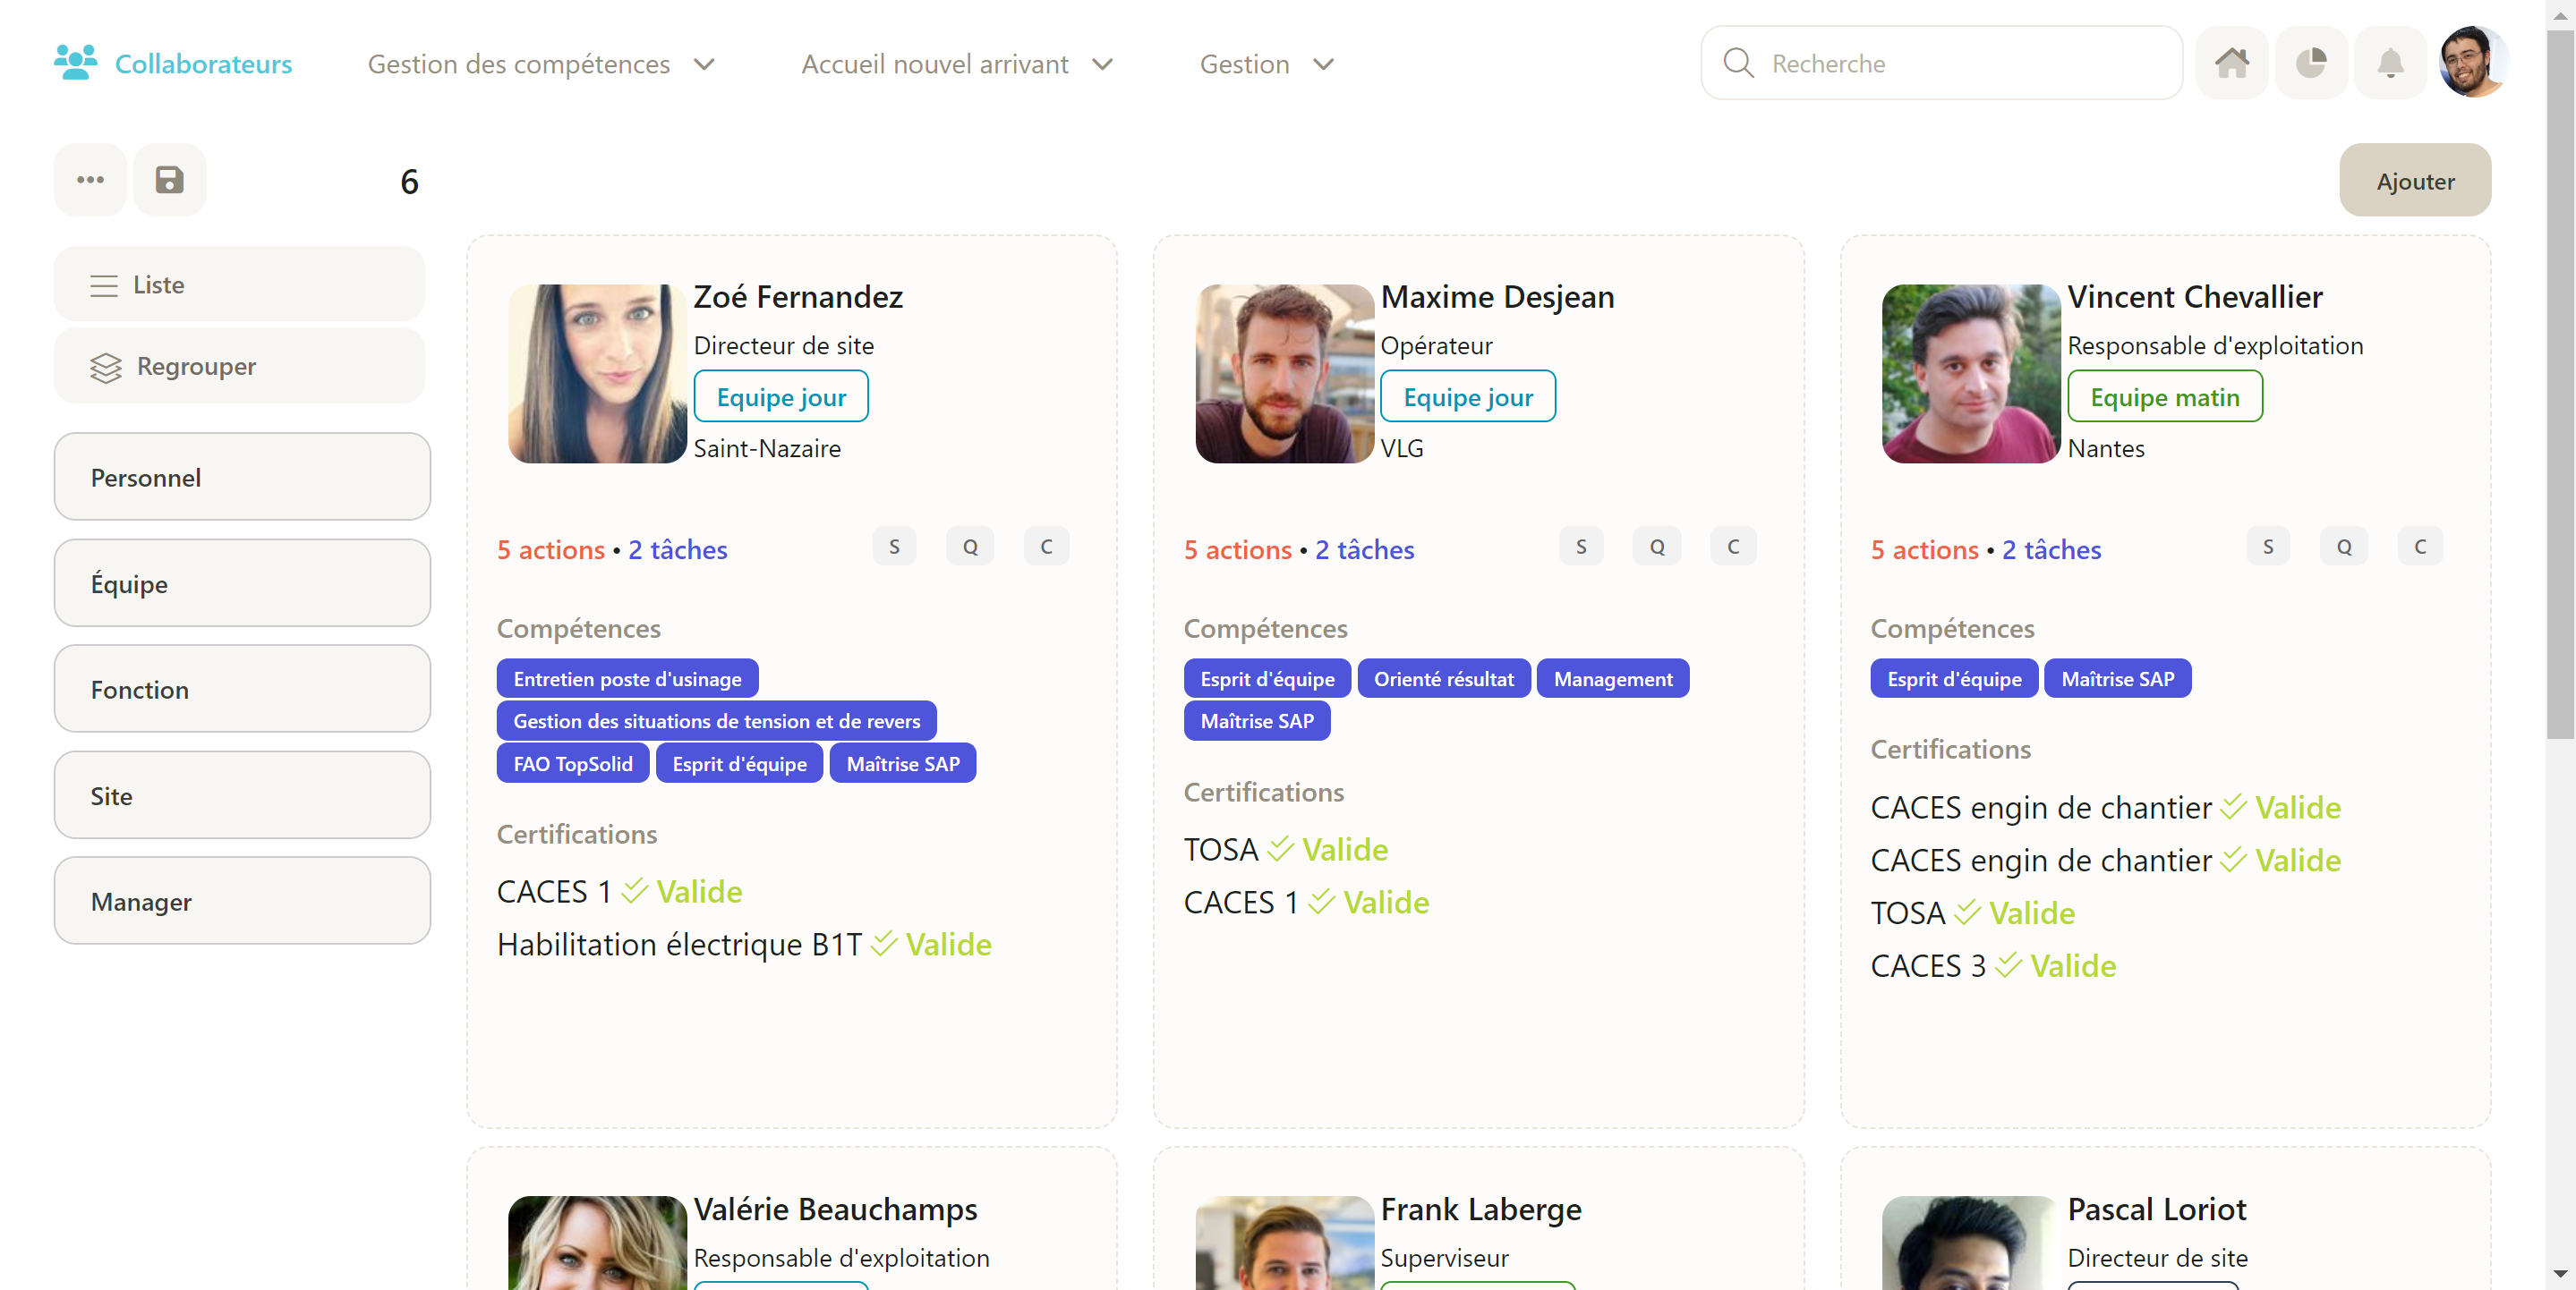Viewport: 2576px width, 1290px height.
Task: Click the Ajouter button
Action: tap(2415, 180)
